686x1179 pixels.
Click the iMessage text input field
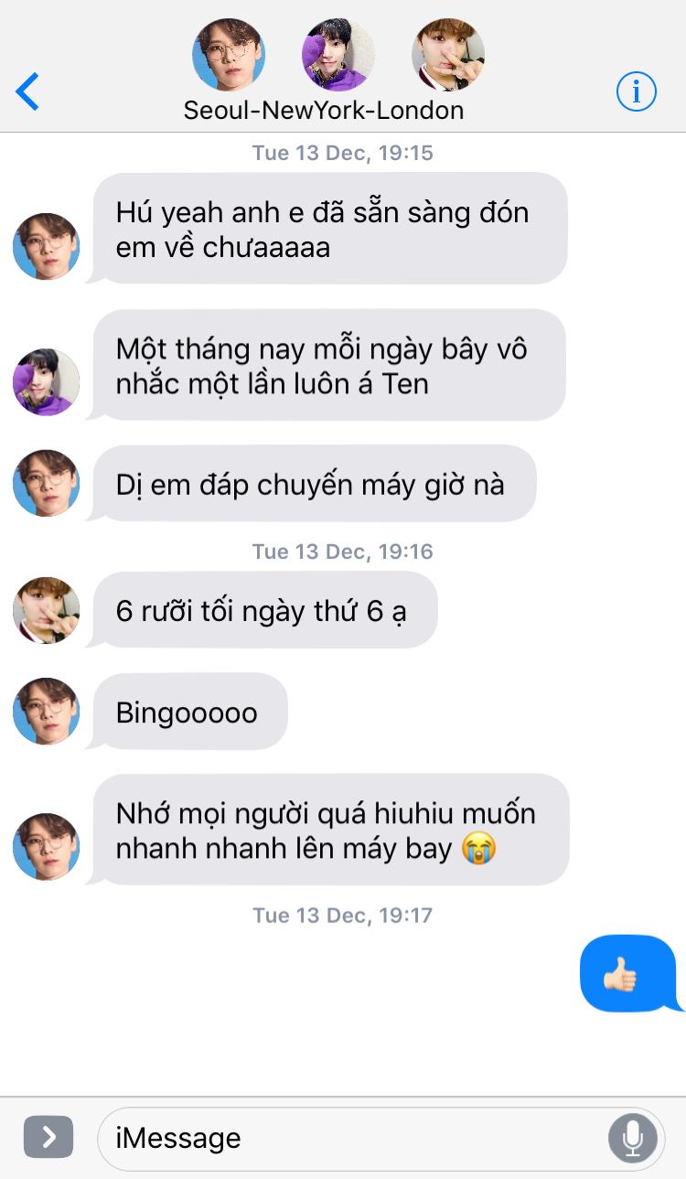381,1138
